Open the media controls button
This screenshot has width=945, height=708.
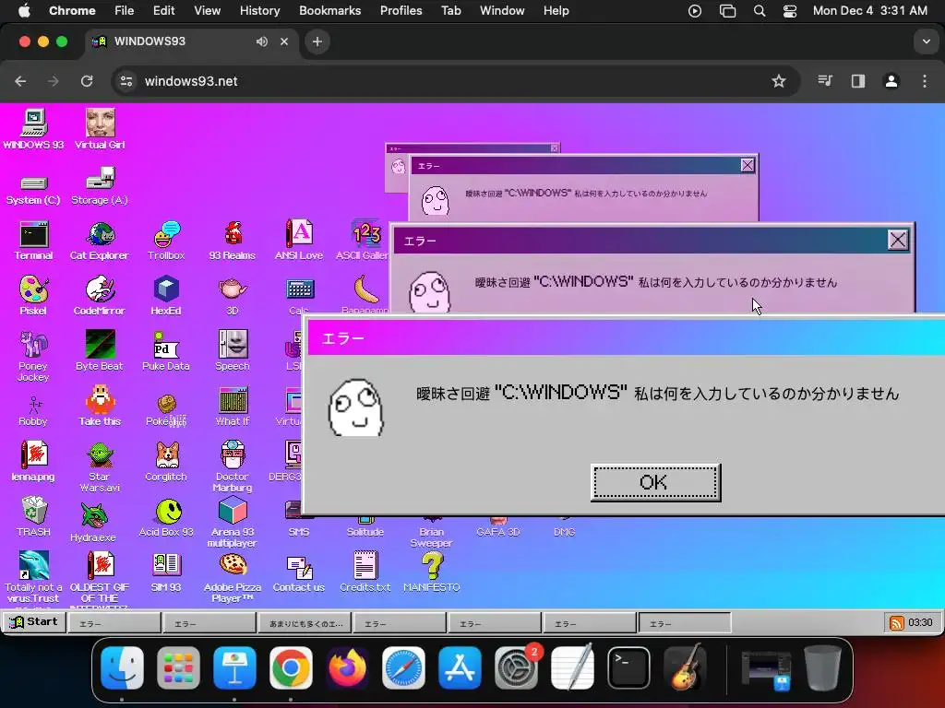point(824,81)
